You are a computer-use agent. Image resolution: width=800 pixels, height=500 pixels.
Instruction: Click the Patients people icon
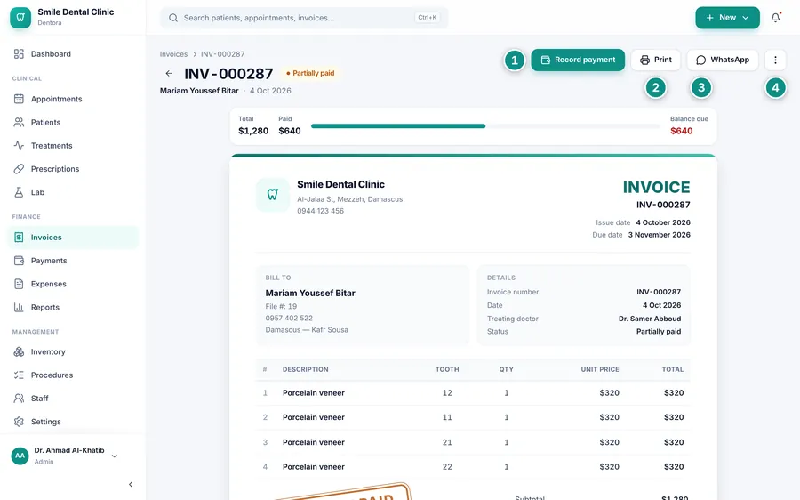coord(19,123)
